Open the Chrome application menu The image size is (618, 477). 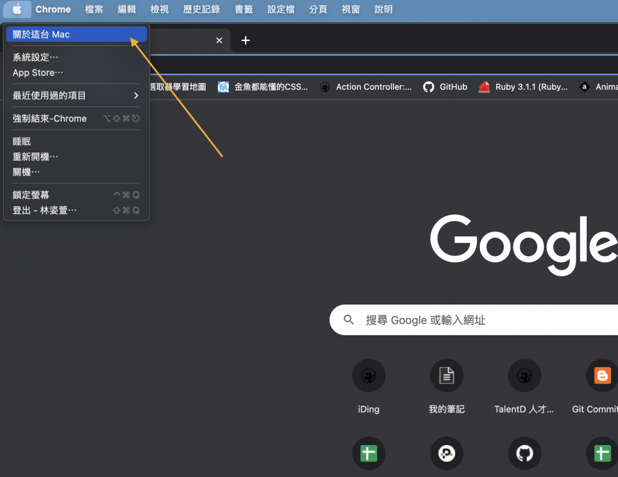click(x=53, y=9)
